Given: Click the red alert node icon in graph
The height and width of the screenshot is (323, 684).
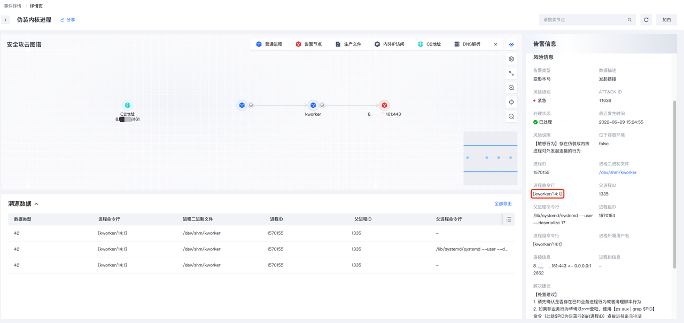Looking at the screenshot, I should click(384, 106).
